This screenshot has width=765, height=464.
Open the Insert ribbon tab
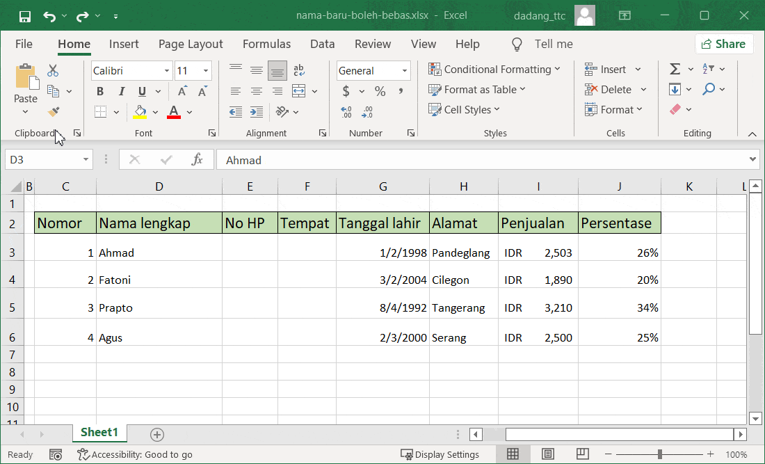click(124, 43)
